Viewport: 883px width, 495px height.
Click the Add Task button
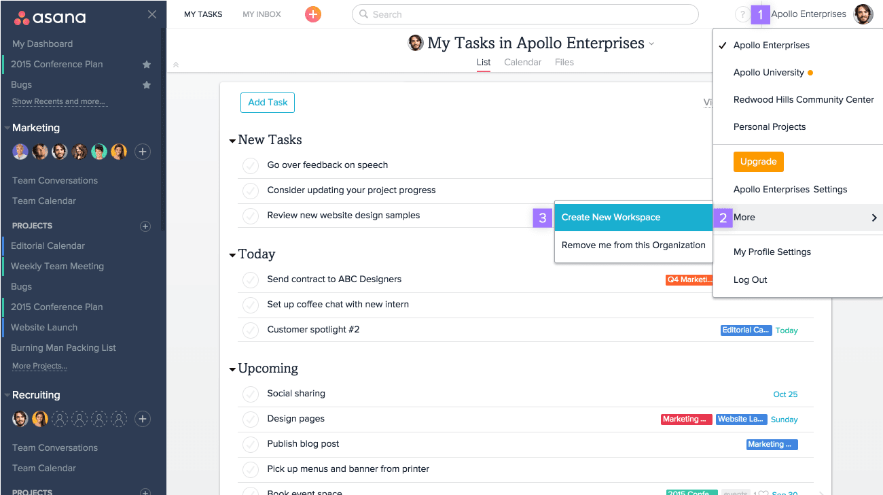pyautogui.click(x=268, y=103)
